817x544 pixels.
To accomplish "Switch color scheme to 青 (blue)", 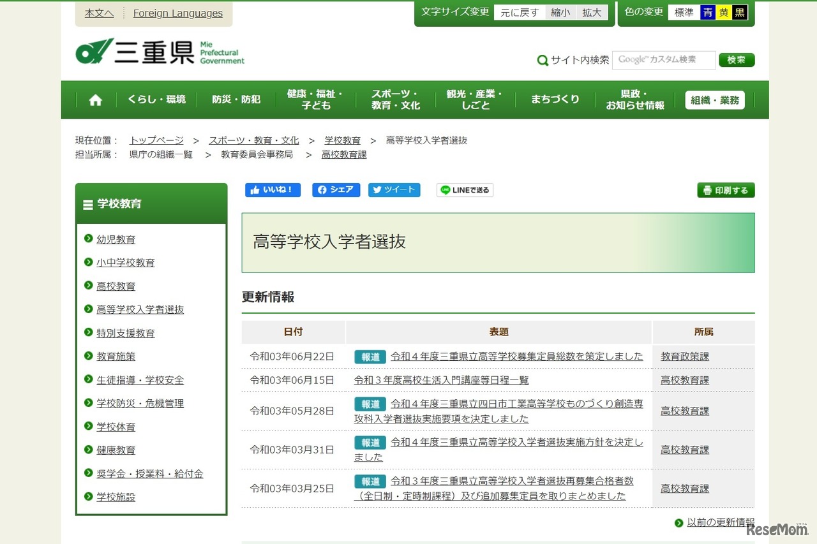I will 708,11.
